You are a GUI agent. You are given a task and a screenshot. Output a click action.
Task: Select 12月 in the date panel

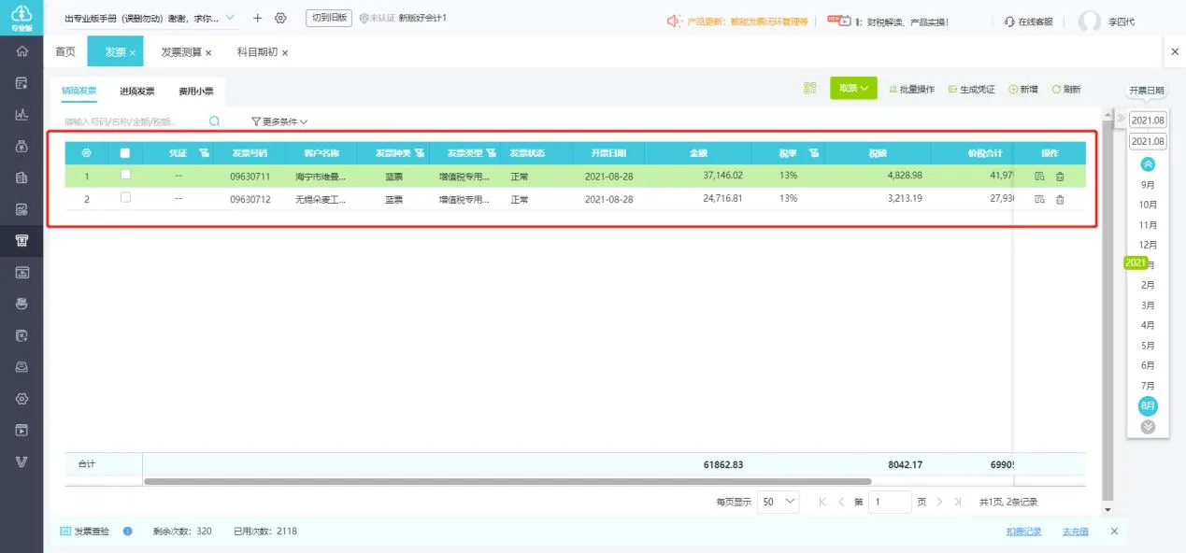(1148, 245)
